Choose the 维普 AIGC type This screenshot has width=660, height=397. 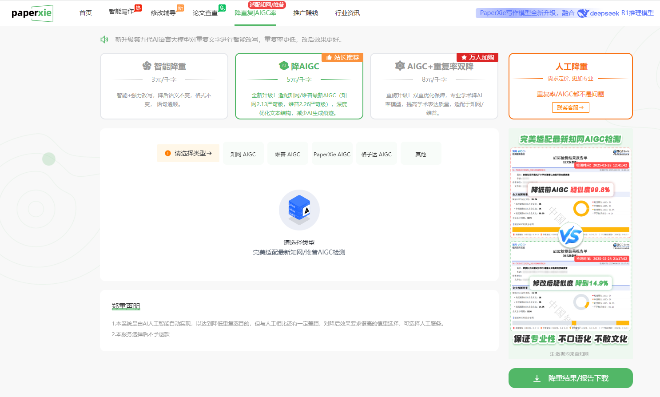coord(287,154)
